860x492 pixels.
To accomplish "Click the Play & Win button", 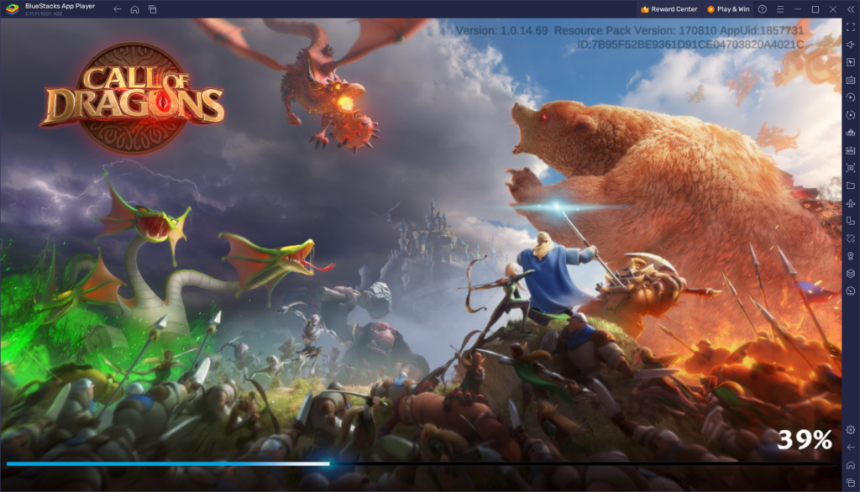I will tap(727, 9).
